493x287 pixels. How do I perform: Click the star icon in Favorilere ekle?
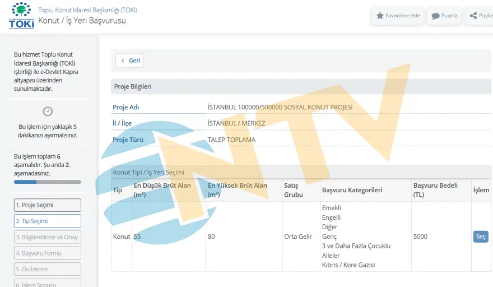(x=380, y=16)
